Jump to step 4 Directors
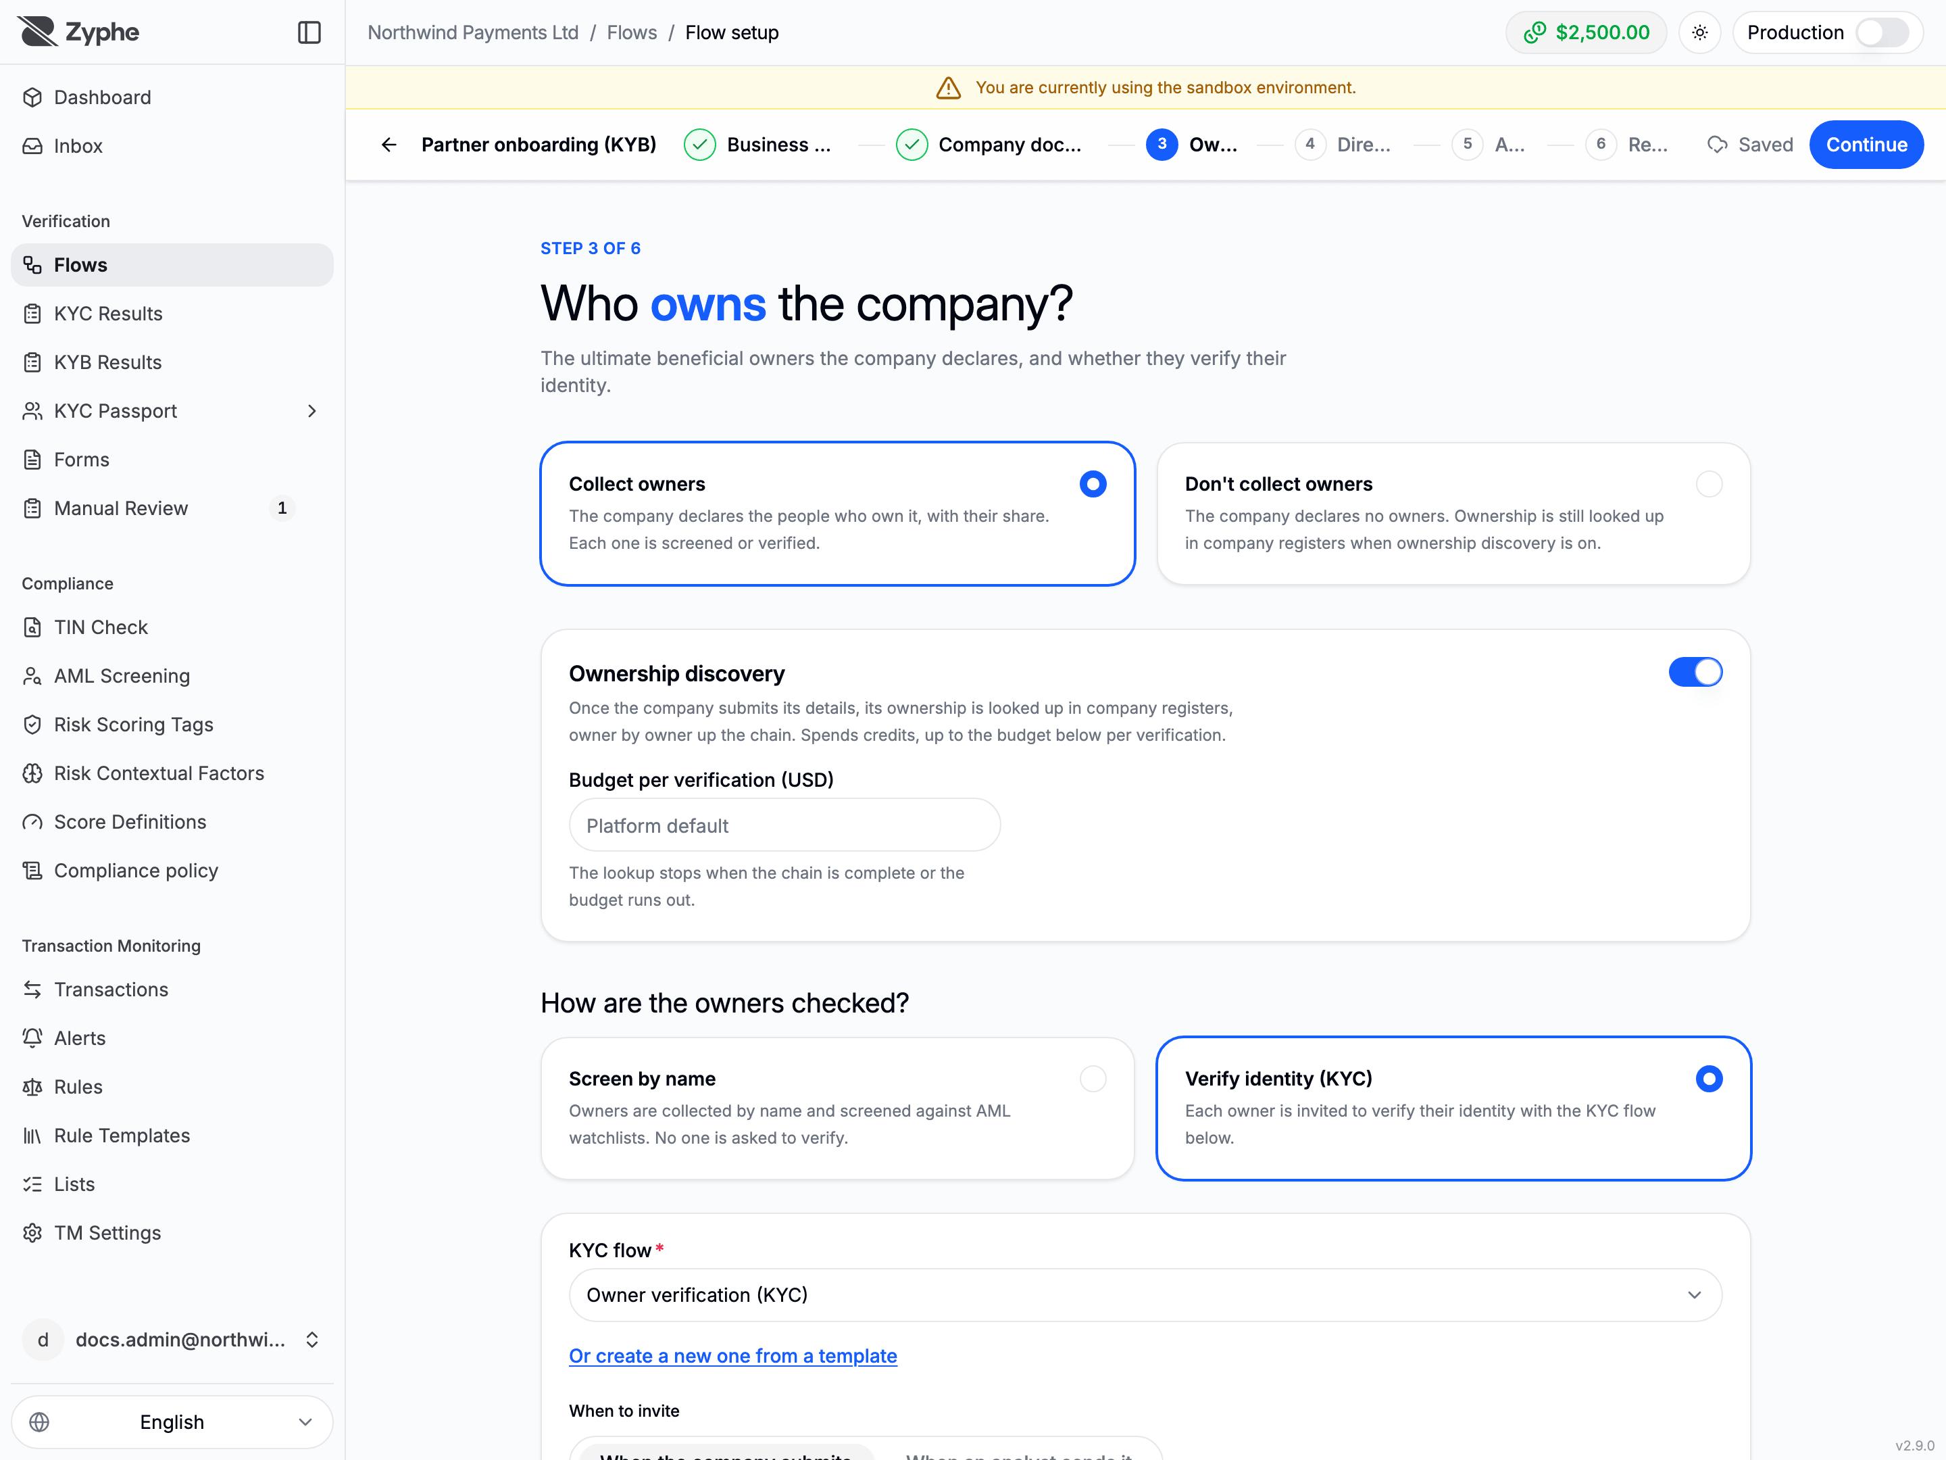Screen dimensions: 1946x1460 pyautogui.click(x=1343, y=145)
